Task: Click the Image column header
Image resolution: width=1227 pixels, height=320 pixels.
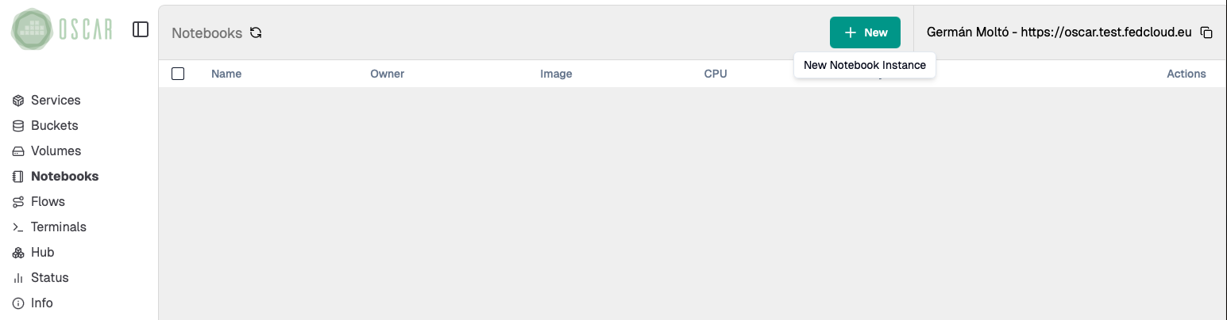Action: click(x=556, y=74)
